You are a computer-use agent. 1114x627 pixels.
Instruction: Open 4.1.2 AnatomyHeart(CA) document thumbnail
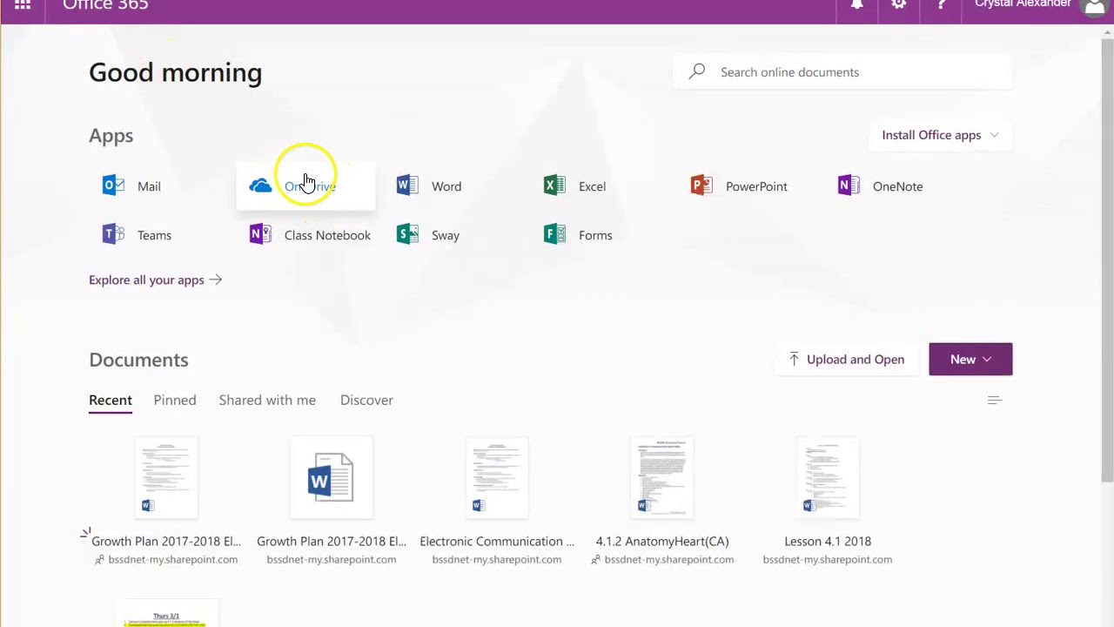[662, 478]
